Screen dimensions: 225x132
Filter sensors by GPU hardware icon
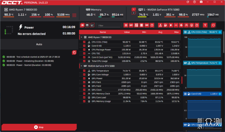pos(131,25)
